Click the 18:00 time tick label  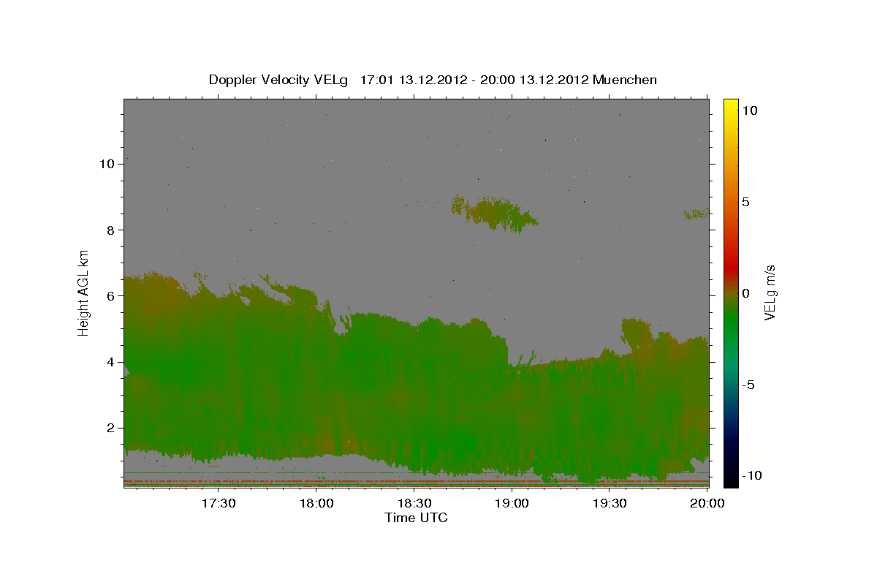point(317,503)
